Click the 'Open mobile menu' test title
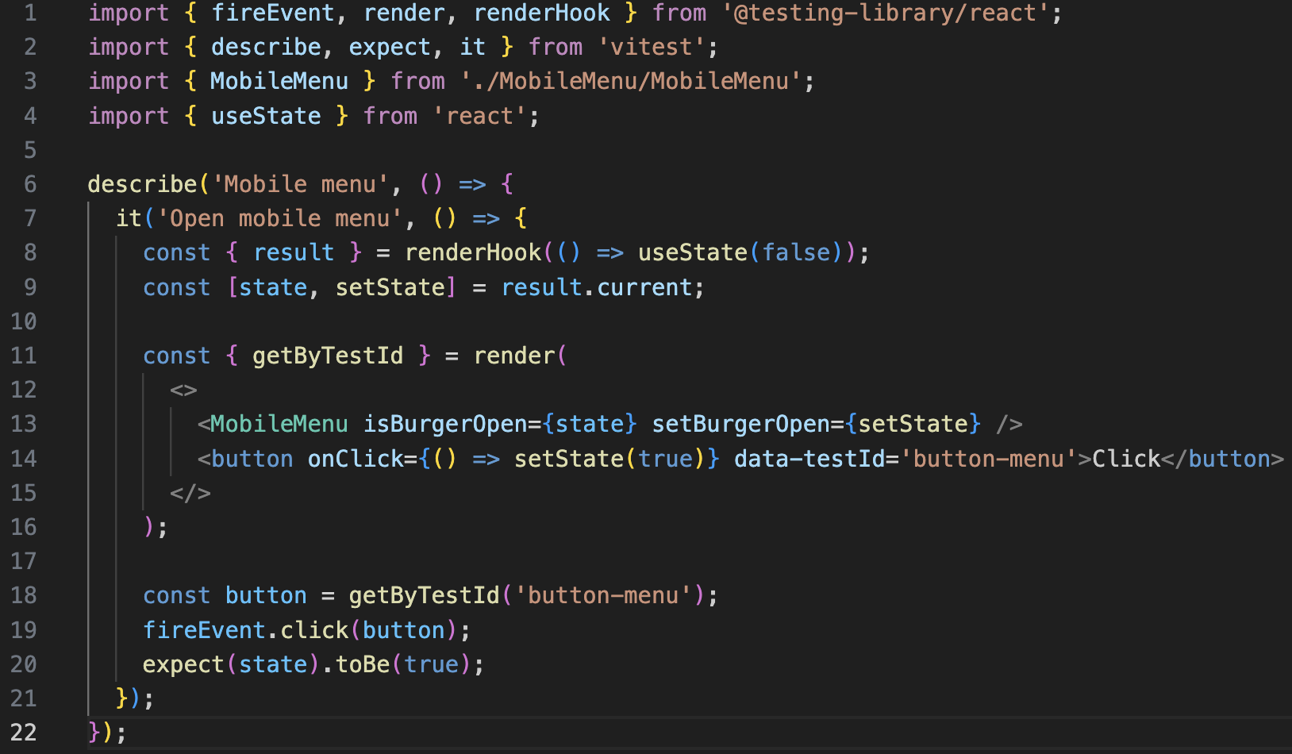 [279, 218]
